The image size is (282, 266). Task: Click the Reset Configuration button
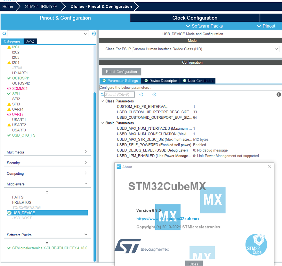point(121,72)
